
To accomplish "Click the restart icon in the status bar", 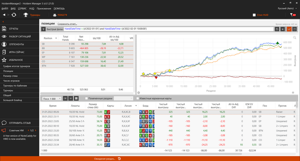I will click(119, 159).
